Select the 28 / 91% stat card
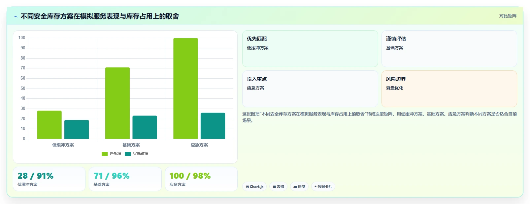 [x=49, y=179]
